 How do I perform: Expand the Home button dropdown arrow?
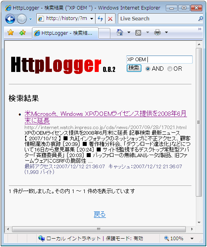(129, 32)
